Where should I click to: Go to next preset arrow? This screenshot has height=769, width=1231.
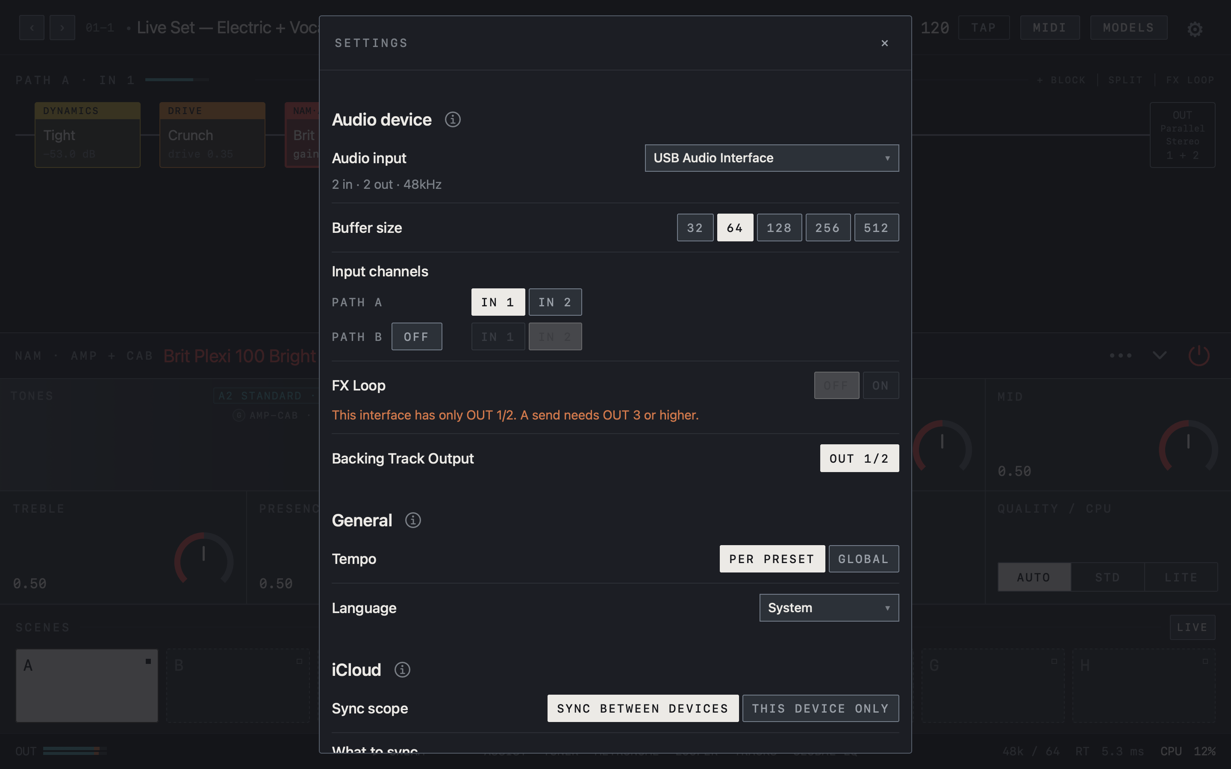(x=62, y=27)
